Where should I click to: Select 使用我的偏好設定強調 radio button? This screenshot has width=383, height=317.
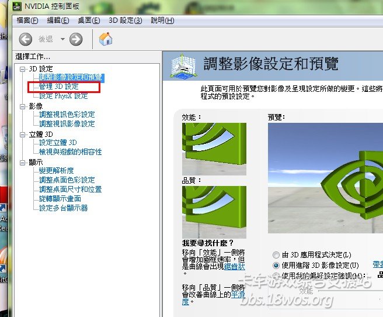(x=276, y=275)
